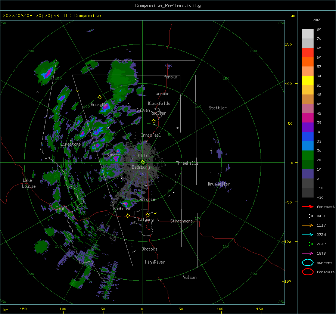
Task: Click the Calgary city label
Action: 146,220
